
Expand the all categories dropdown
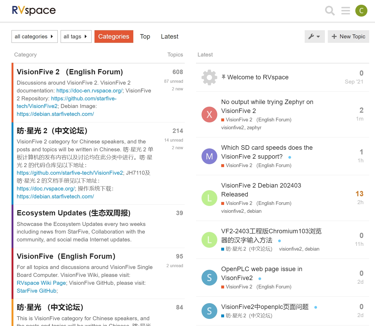point(35,37)
